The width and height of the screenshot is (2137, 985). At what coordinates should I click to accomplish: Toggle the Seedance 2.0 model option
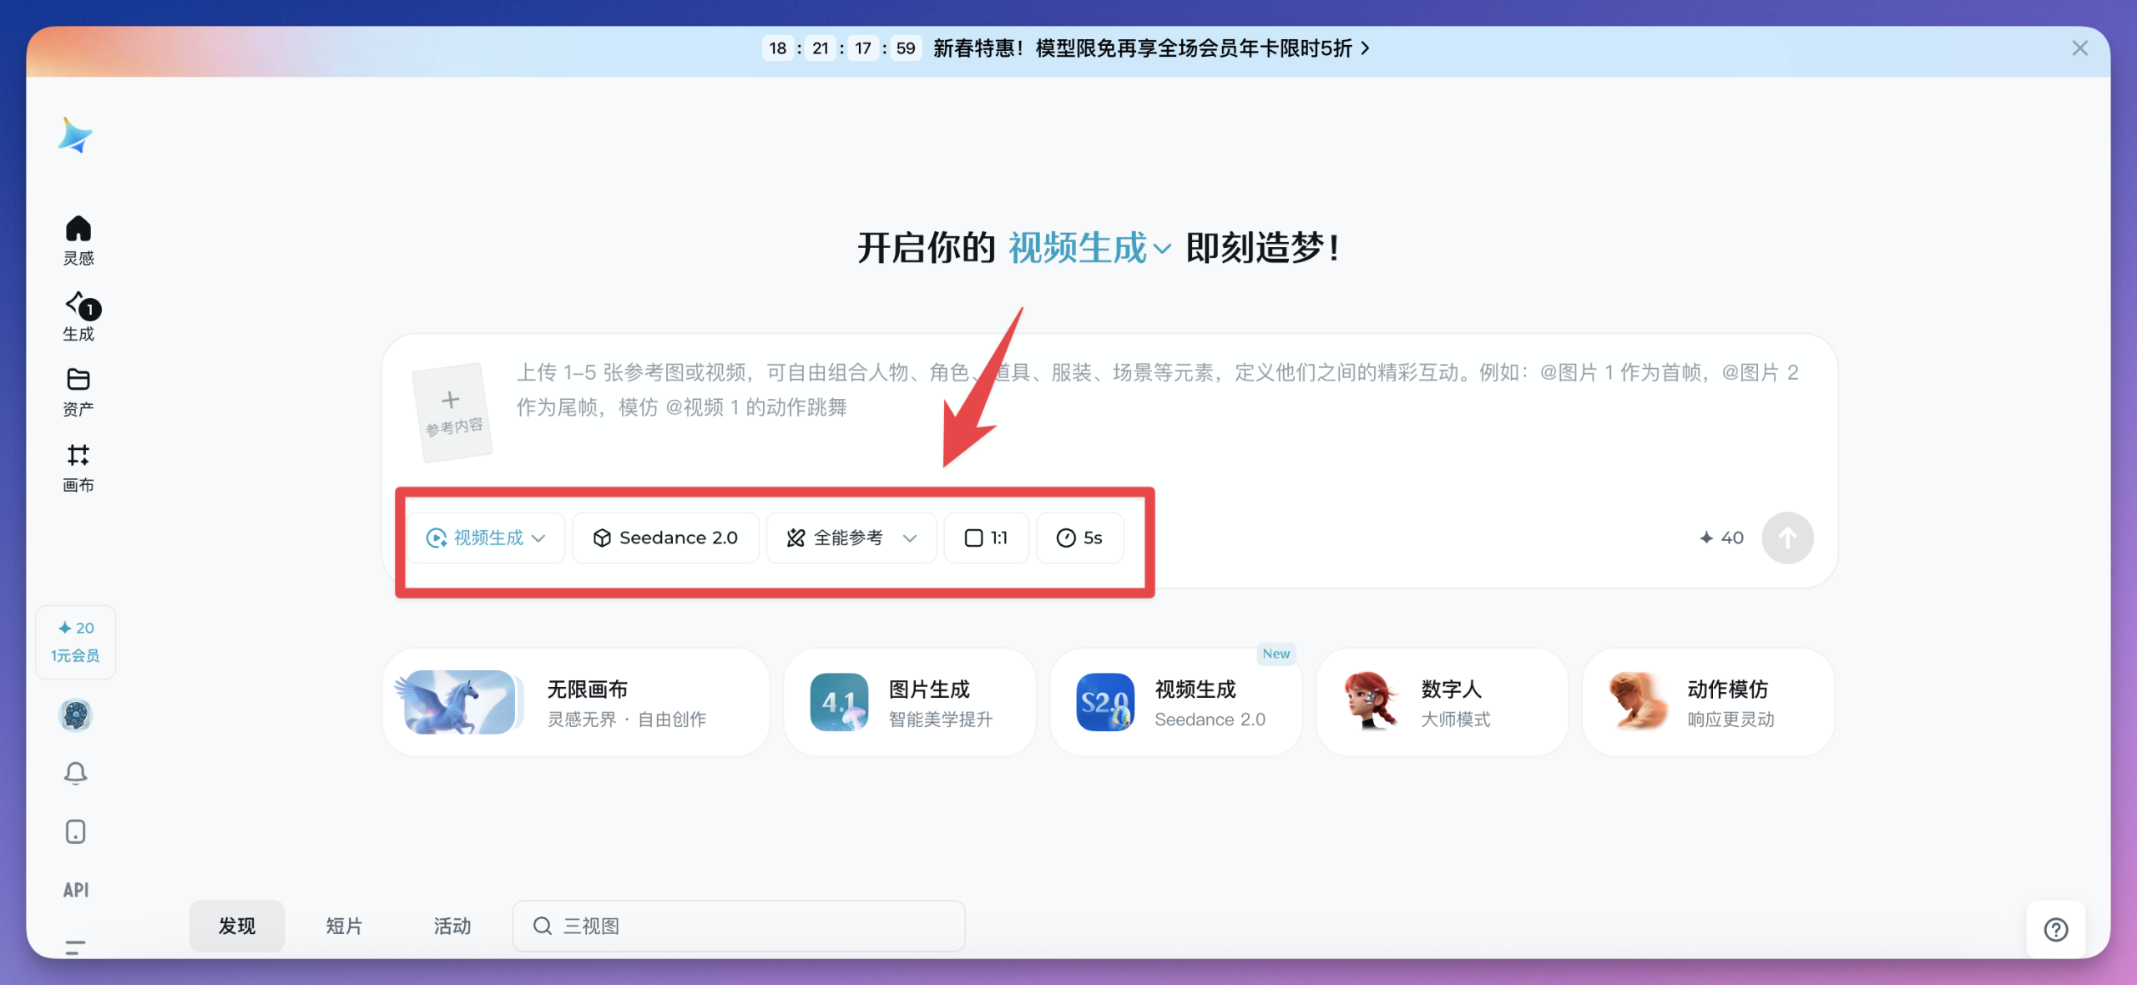[665, 538]
